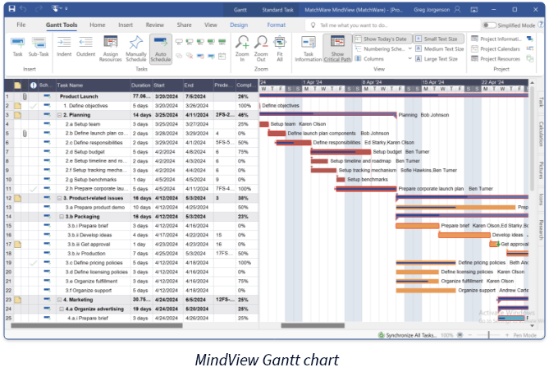The width and height of the screenshot is (549, 372).
Task: Click the Tell me what you want search box
Action: 392,25
